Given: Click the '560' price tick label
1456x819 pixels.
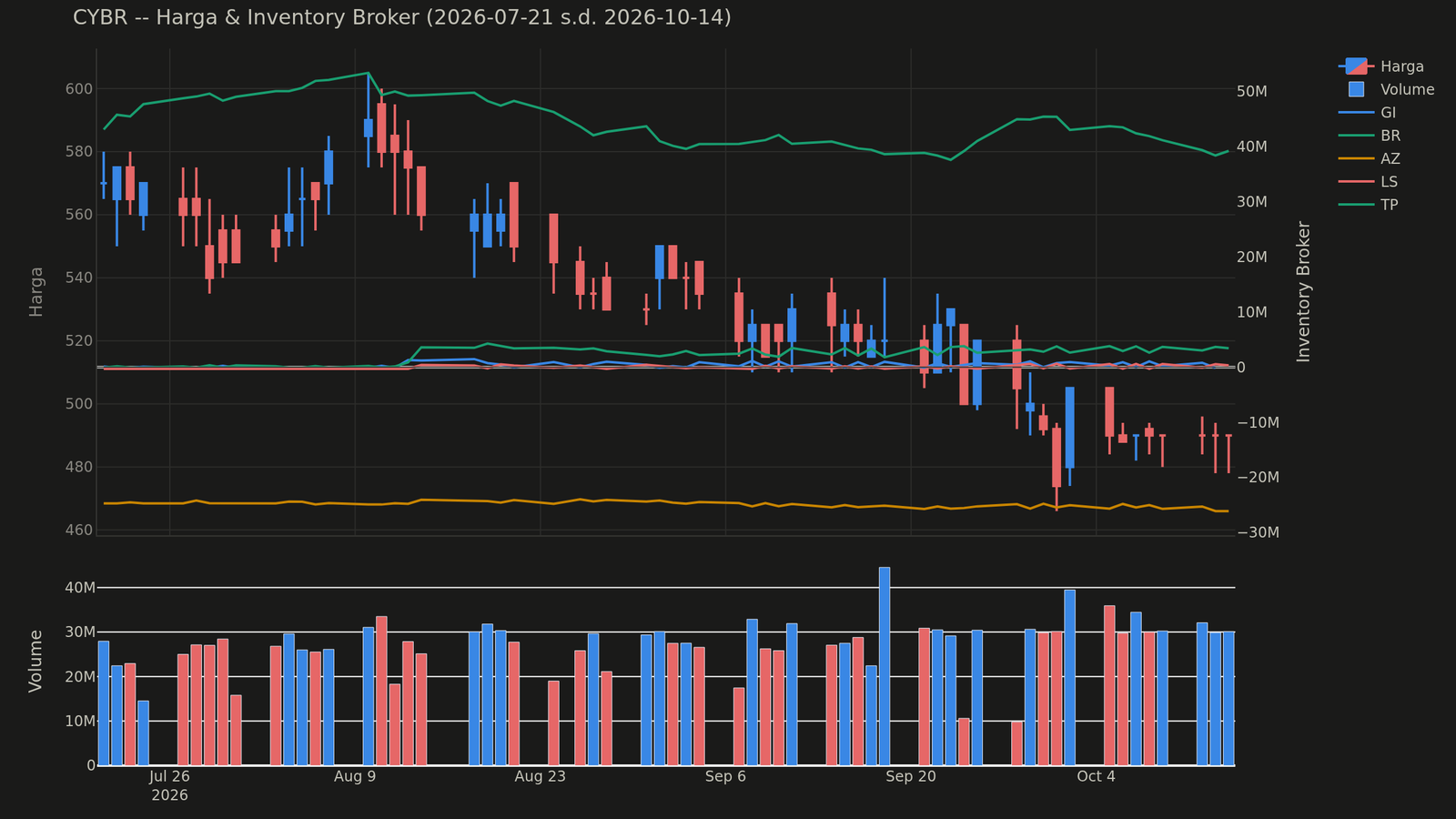Looking at the screenshot, I should [79, 215].
